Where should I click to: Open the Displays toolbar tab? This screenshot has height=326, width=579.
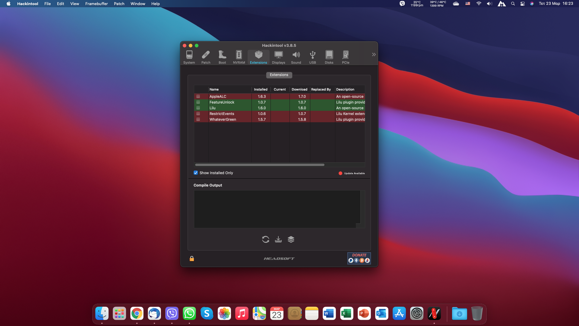(278, 57)
